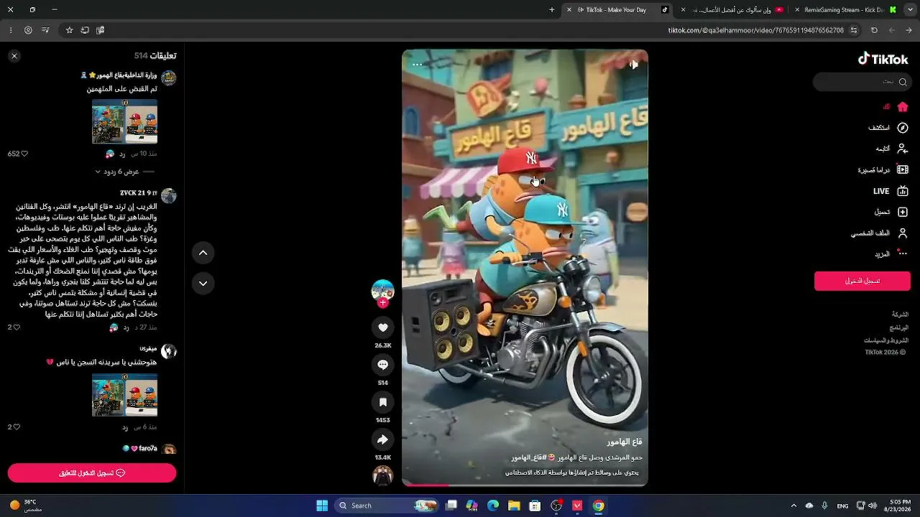920x517 pixels.
Task: Open the Following people icon
Action: tap(903, 149)
